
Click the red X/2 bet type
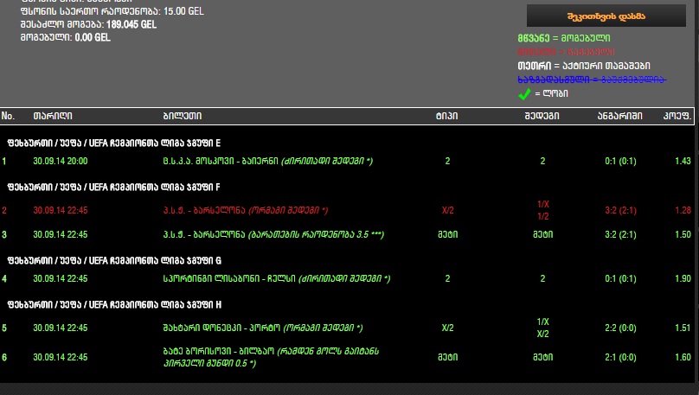click(447, 210)
